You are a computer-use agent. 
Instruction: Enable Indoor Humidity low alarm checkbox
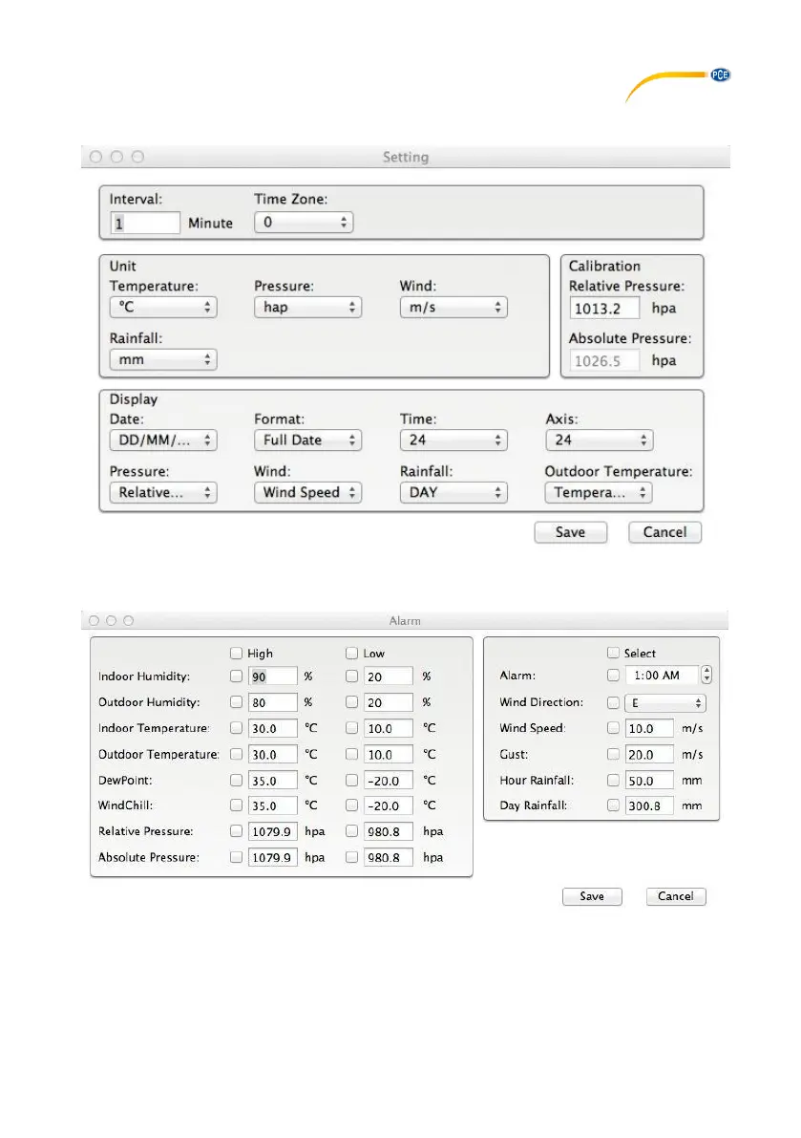click(x=352, y=676)
